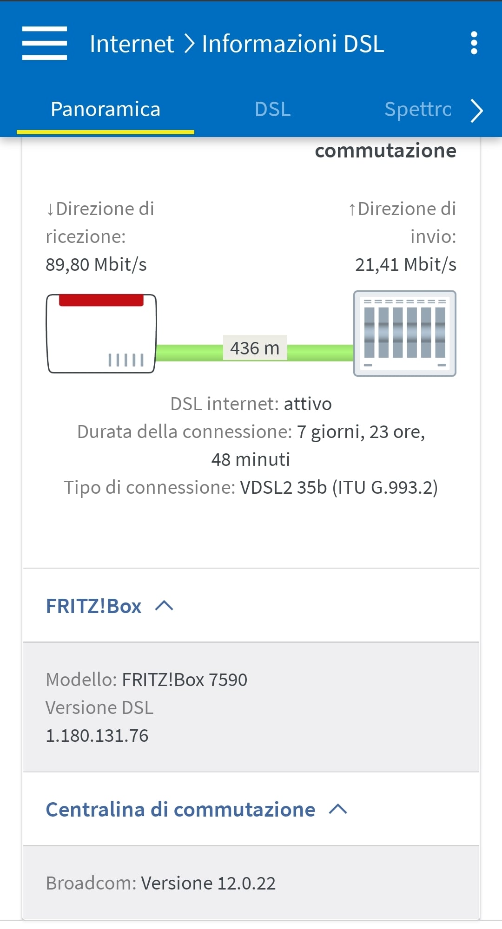Open the three-dot options menu
502x929 pixels.
click(474, 43)
